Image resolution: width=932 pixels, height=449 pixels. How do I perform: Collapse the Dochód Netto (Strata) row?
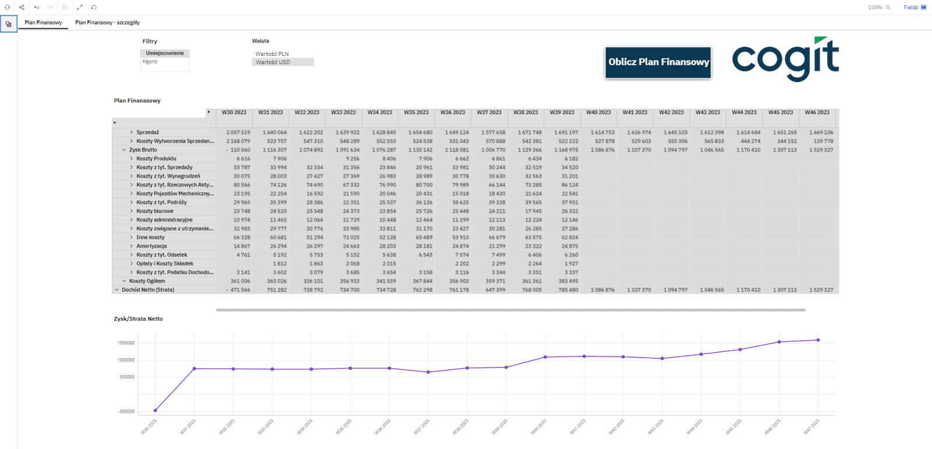coord(116,290)
